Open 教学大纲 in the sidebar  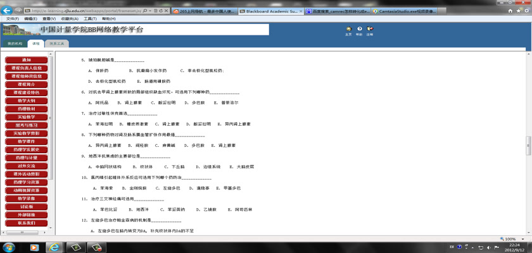point(26,101)
